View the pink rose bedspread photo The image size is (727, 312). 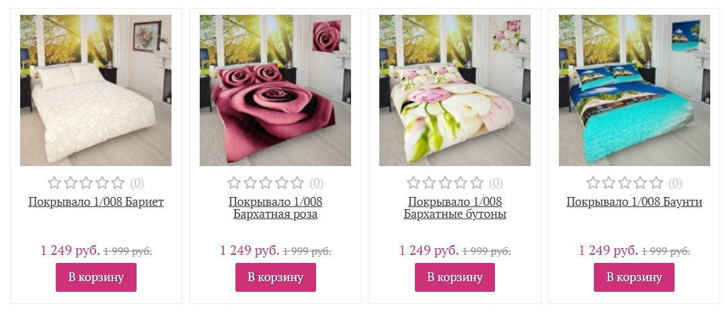pos(275,90)
